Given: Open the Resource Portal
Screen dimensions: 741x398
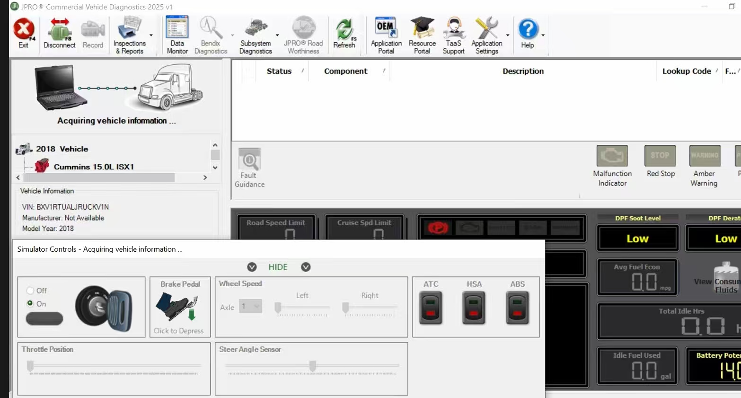Looking at the screenshot, I should coord(422,35).
